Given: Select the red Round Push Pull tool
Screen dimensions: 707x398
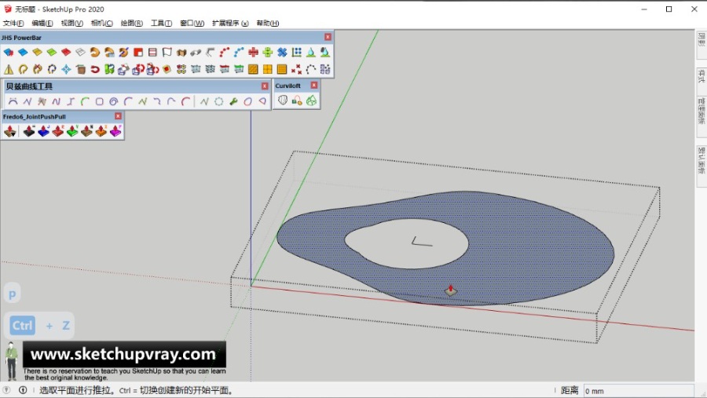Looking at the screenshot, I should 58,131.
